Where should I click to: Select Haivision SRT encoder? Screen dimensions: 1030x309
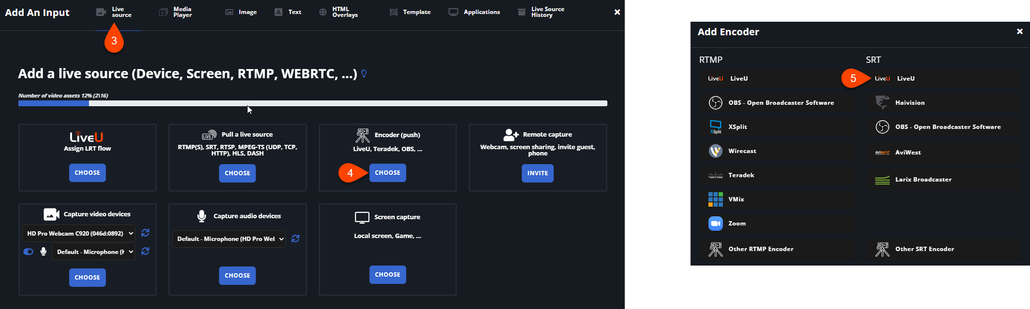(944, 103)
